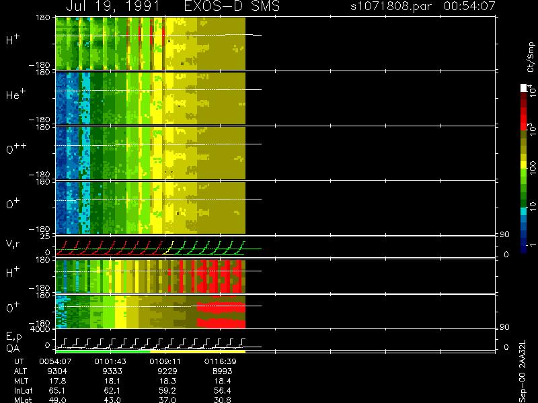538x403 pixels.
Task: Select the UT value 0101:43
Action: pyautogui.click(x=110, y=361)
